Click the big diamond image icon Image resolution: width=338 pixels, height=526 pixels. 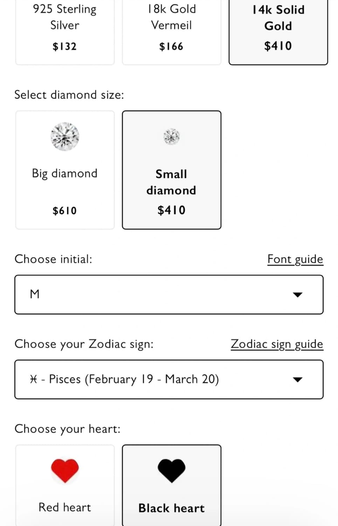[65, 136]
